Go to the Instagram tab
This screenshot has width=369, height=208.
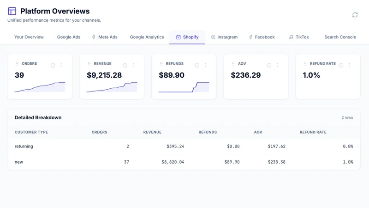point(224,37)
